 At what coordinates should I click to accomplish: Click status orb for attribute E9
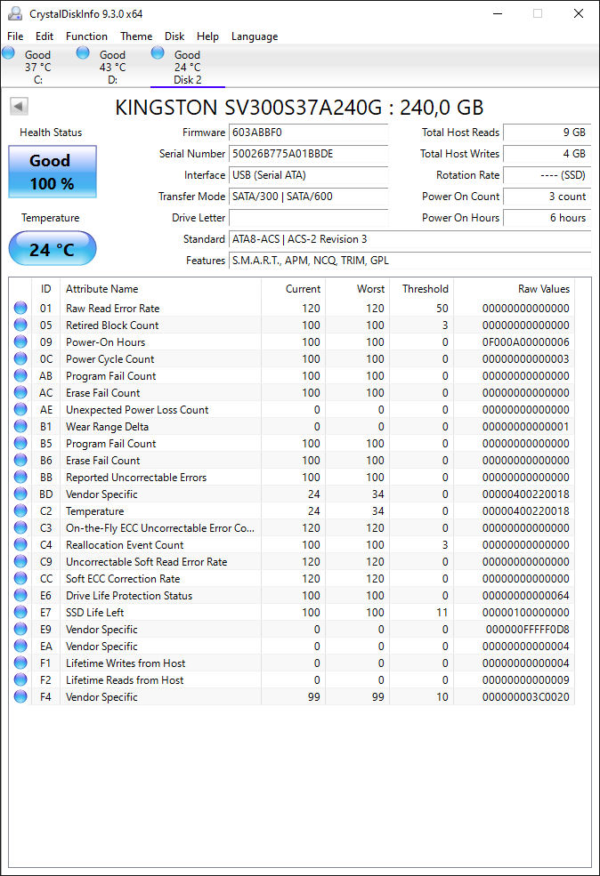point(20,629)
